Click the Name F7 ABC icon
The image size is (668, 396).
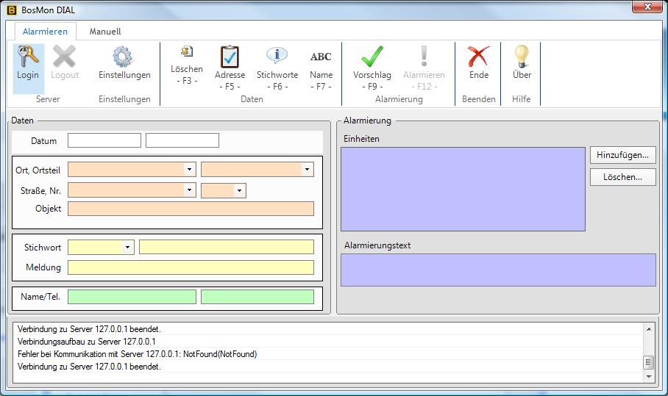[x=321, y=57]
